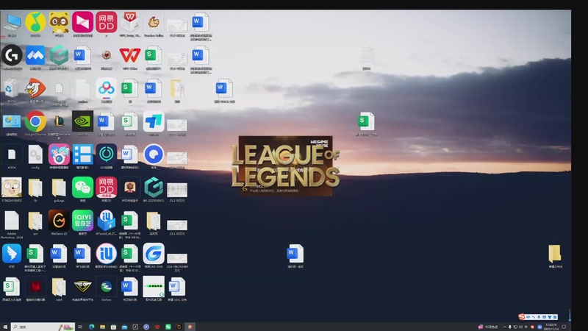This screenshot has height=331, width=588.
Task: Open the Recycle Bin icon
Action: click(x=11, y=89)
